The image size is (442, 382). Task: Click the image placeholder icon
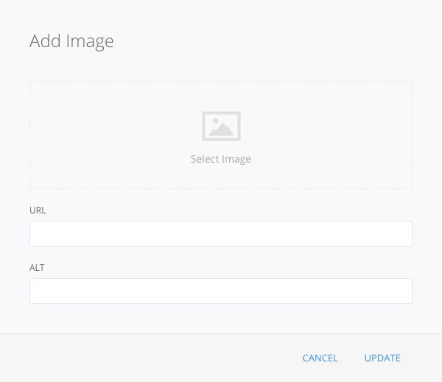point(221,126)
